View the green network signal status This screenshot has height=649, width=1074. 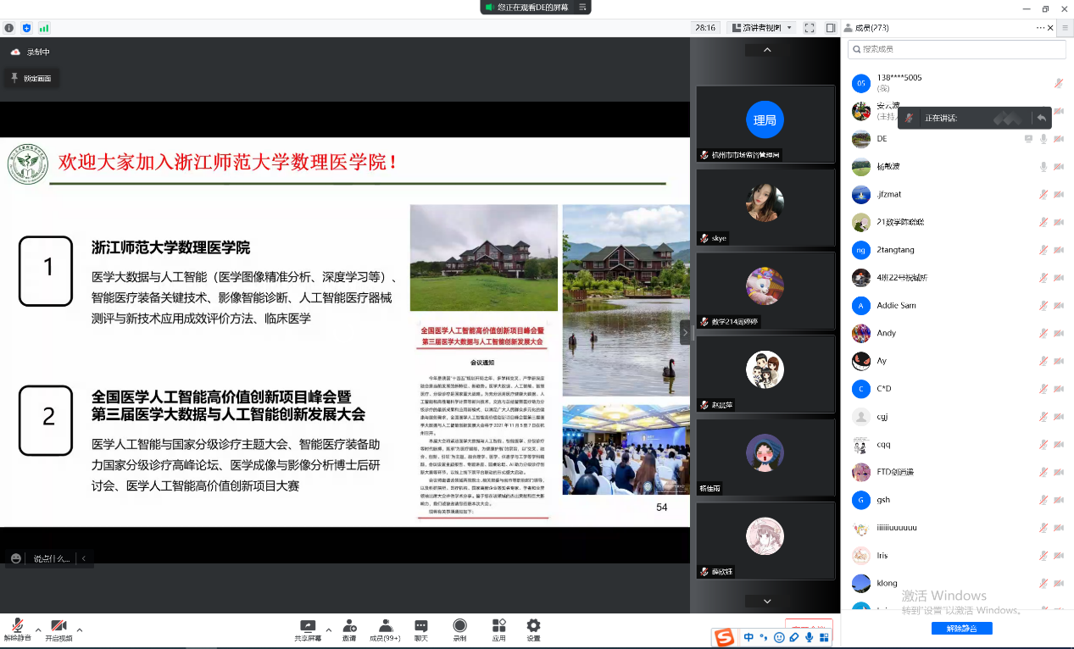coord(44,28)
